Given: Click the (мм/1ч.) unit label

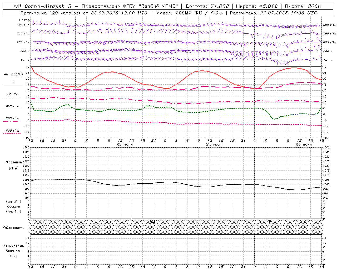Looking at the screenshot, I should (14, 211).
